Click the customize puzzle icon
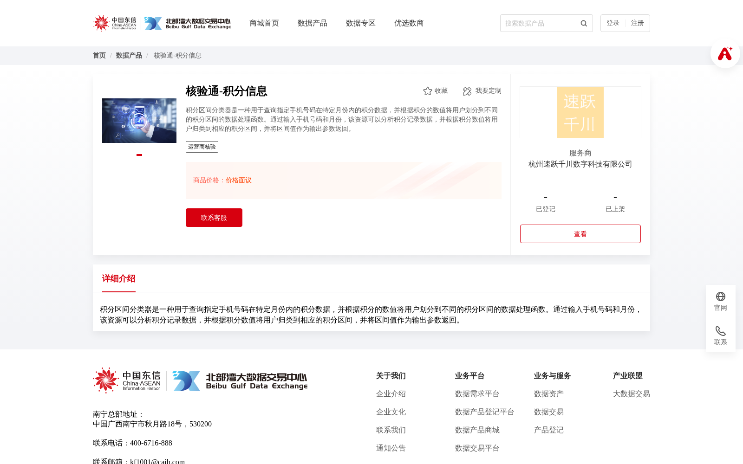 pos(467,91)
